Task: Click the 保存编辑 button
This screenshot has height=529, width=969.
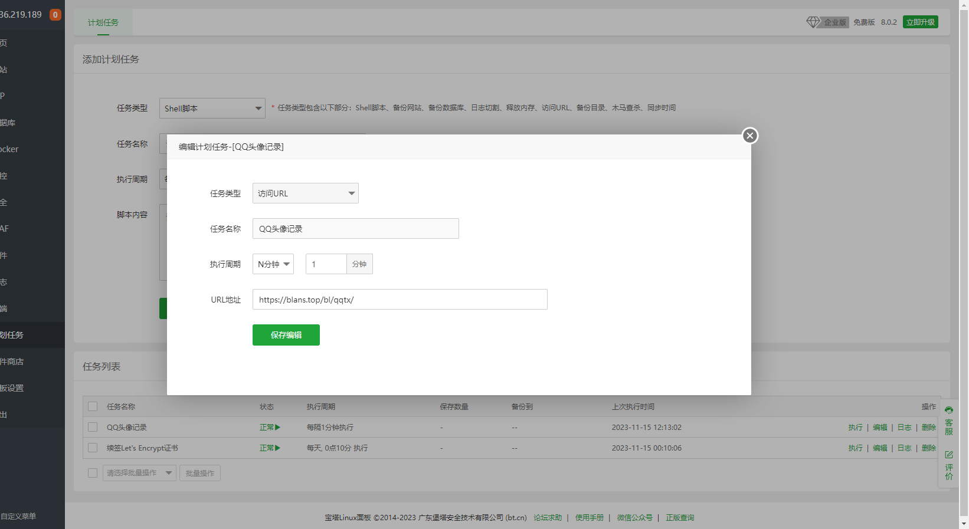Action: pyautogui.click(x=286, y=335)
